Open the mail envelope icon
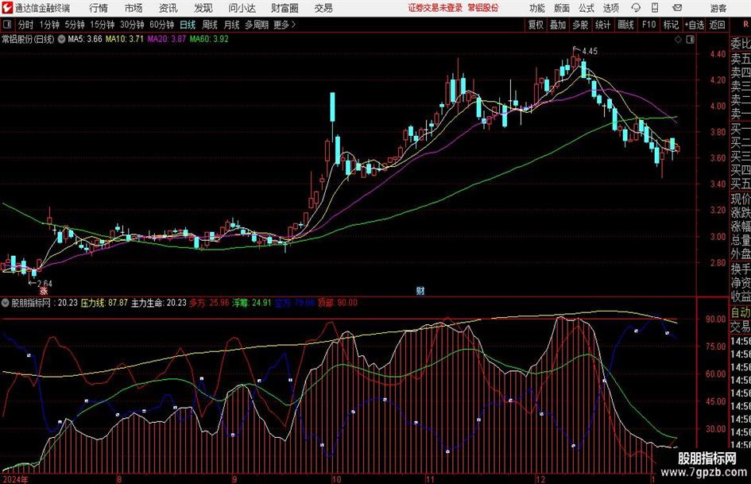Viewport: 751px width, 484px height. pos(677,8)
